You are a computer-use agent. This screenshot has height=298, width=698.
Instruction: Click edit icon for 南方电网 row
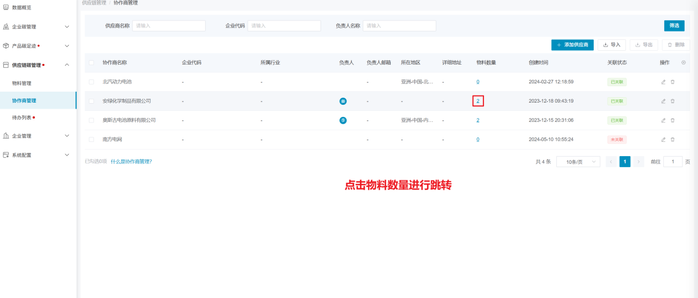663,140
